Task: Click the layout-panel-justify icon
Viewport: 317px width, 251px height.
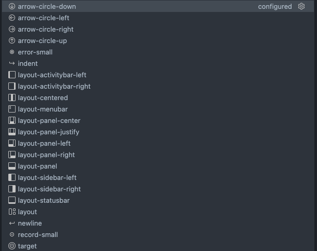Action: point(12,132)
